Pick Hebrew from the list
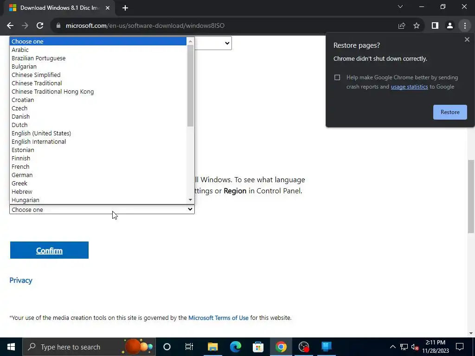Screen dimensions: 475x356 (x=98, y=191)
